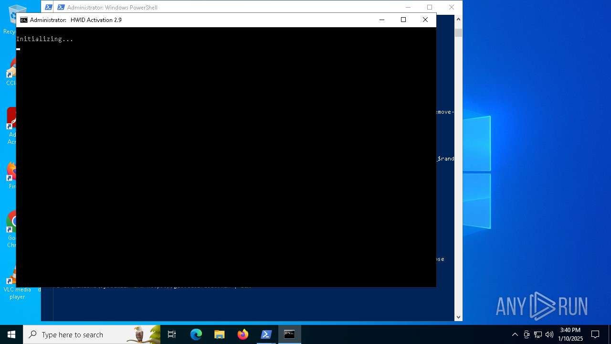Select the Firefox desktop shortcut
Image resolution: width=611 pixels, height=344 pixels.
coord(11,176)
